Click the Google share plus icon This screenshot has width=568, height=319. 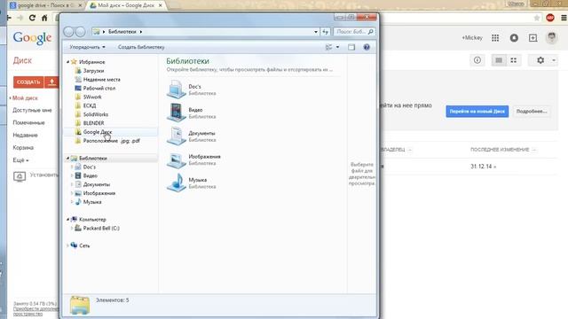(532, 37)
